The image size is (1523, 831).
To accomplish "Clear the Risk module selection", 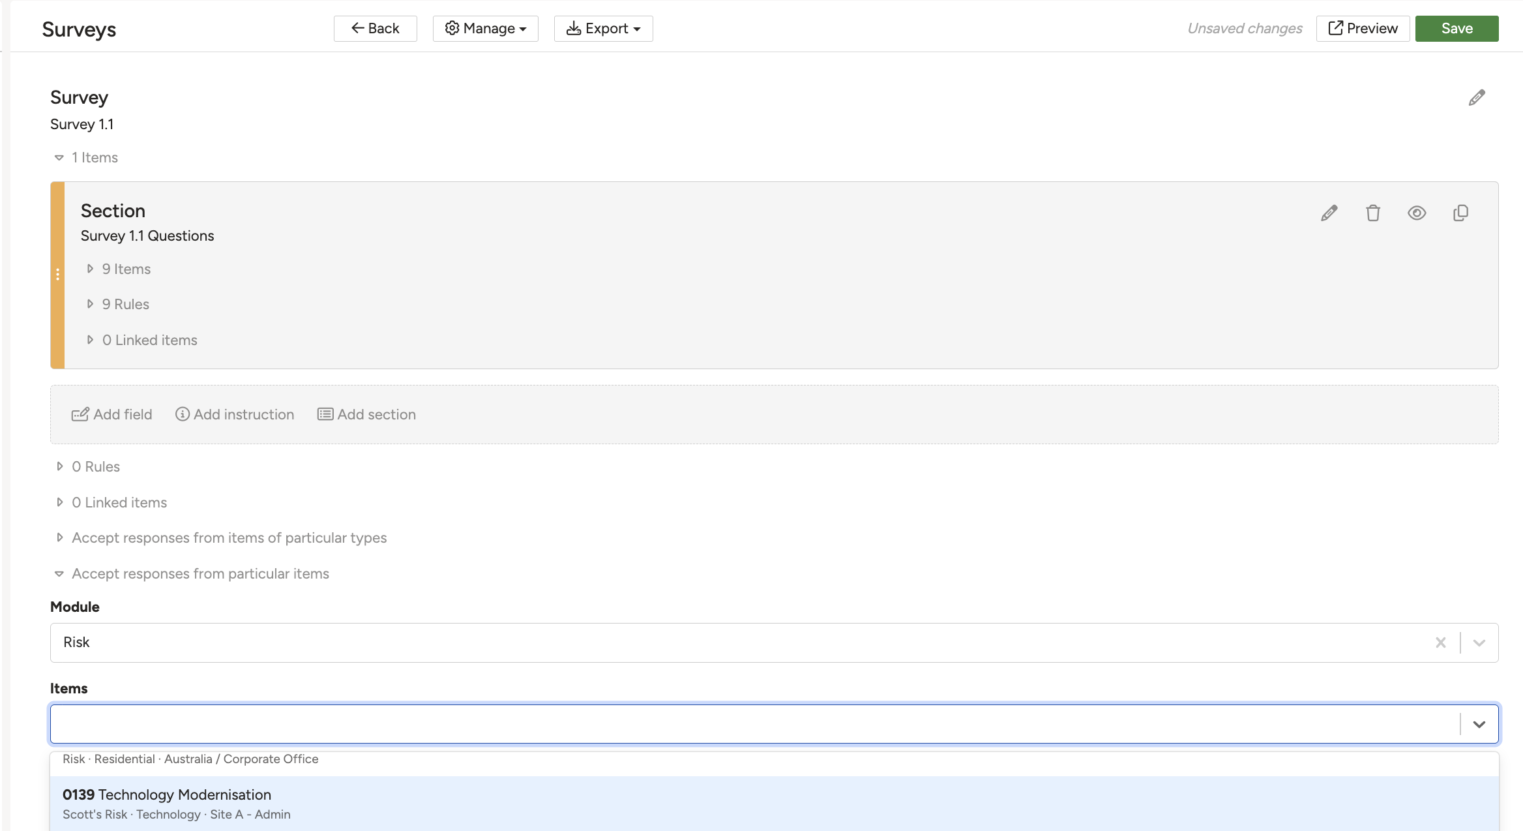I will pyautogui.click(x=1441, y=642).
